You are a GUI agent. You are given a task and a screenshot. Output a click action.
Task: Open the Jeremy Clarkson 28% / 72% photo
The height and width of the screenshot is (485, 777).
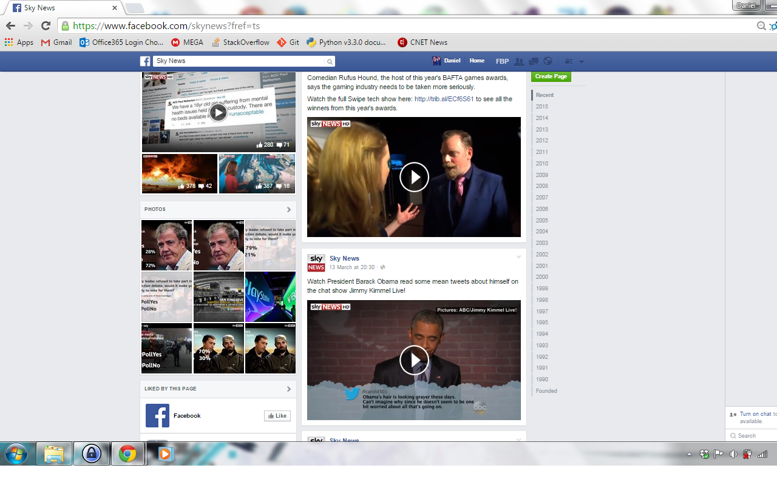pos(167,245)
